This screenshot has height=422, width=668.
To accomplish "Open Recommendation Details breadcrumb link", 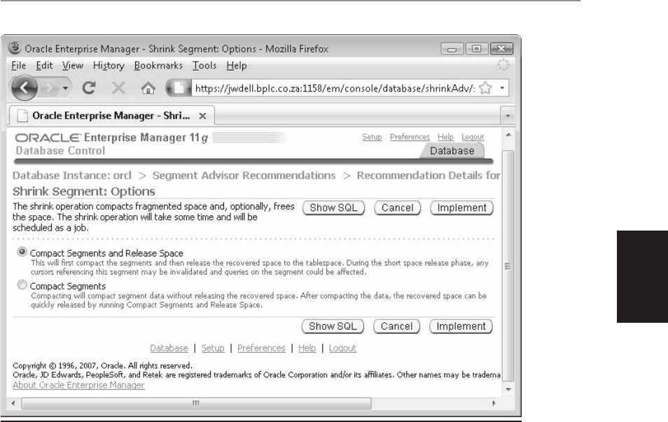I will coord(429,175).
